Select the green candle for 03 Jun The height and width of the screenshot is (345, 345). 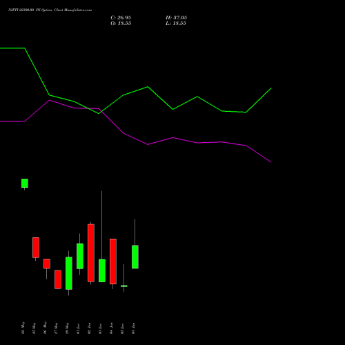102,270
